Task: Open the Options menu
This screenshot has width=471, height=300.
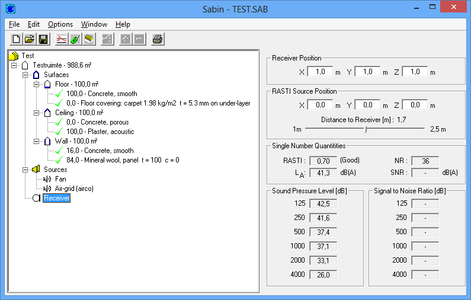Action: pyautogui.click(x=60, y=24)
